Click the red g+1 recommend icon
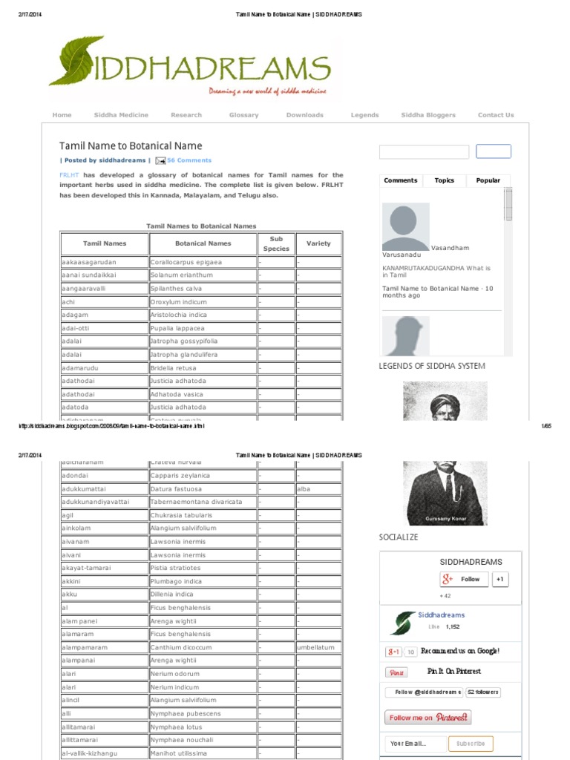 [393, 652]
